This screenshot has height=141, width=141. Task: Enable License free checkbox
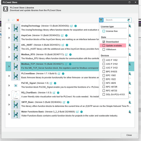[x=104, y=31]
